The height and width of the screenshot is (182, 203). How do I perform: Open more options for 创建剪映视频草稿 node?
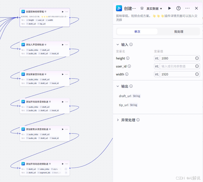click(x=66, y=12)
